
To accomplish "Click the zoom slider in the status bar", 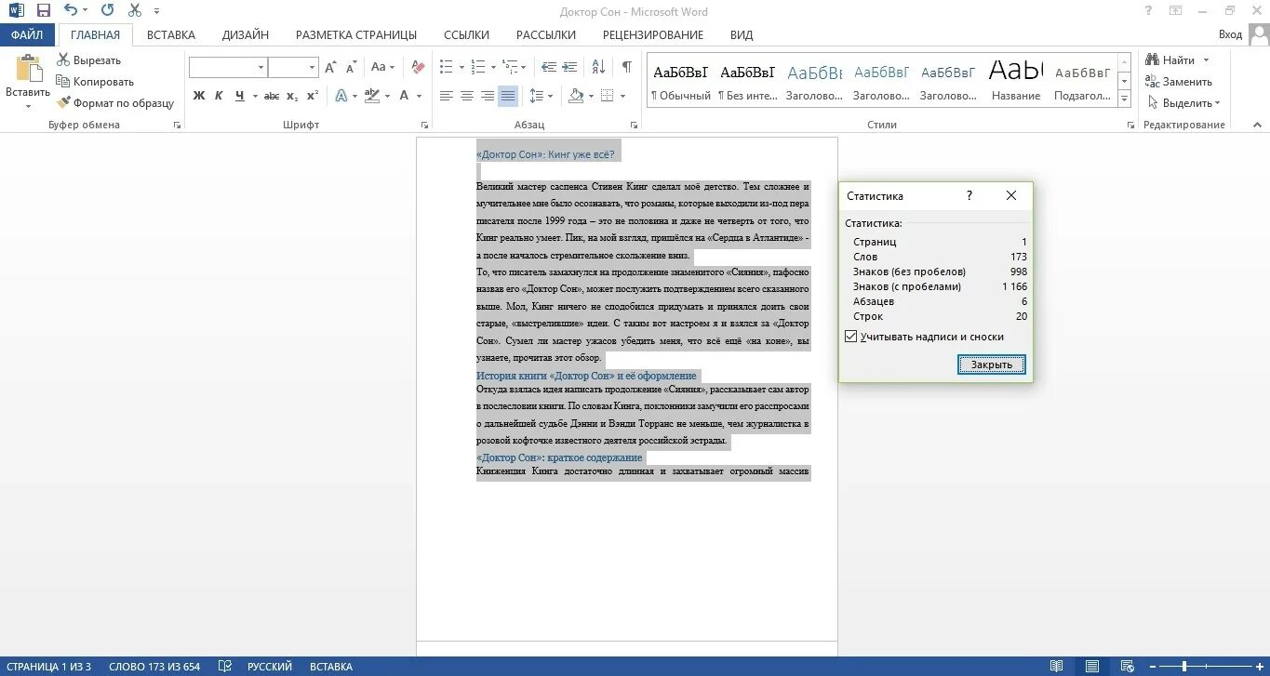I will point(1205,667).
